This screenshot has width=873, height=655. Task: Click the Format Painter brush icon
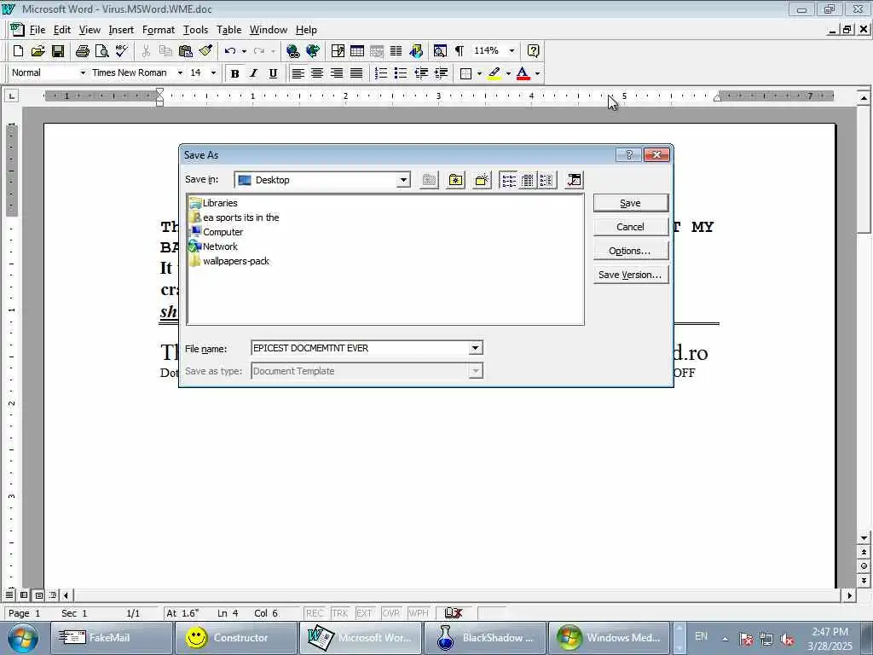pos(205,51)
